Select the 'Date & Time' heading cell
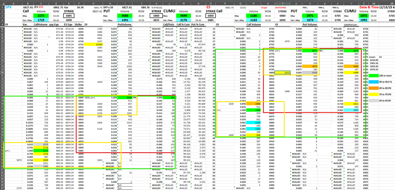 tap(369, 7)
